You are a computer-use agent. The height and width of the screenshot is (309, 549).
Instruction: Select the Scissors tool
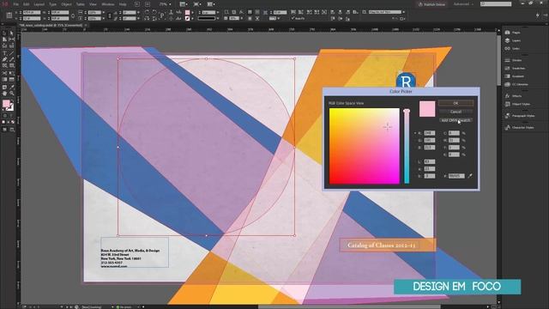4,73
